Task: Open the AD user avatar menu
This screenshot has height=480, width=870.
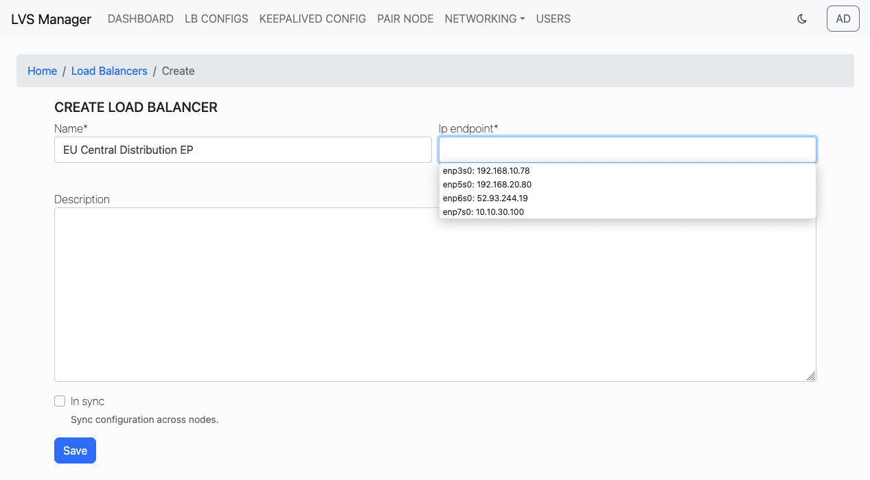Action: 843,19
